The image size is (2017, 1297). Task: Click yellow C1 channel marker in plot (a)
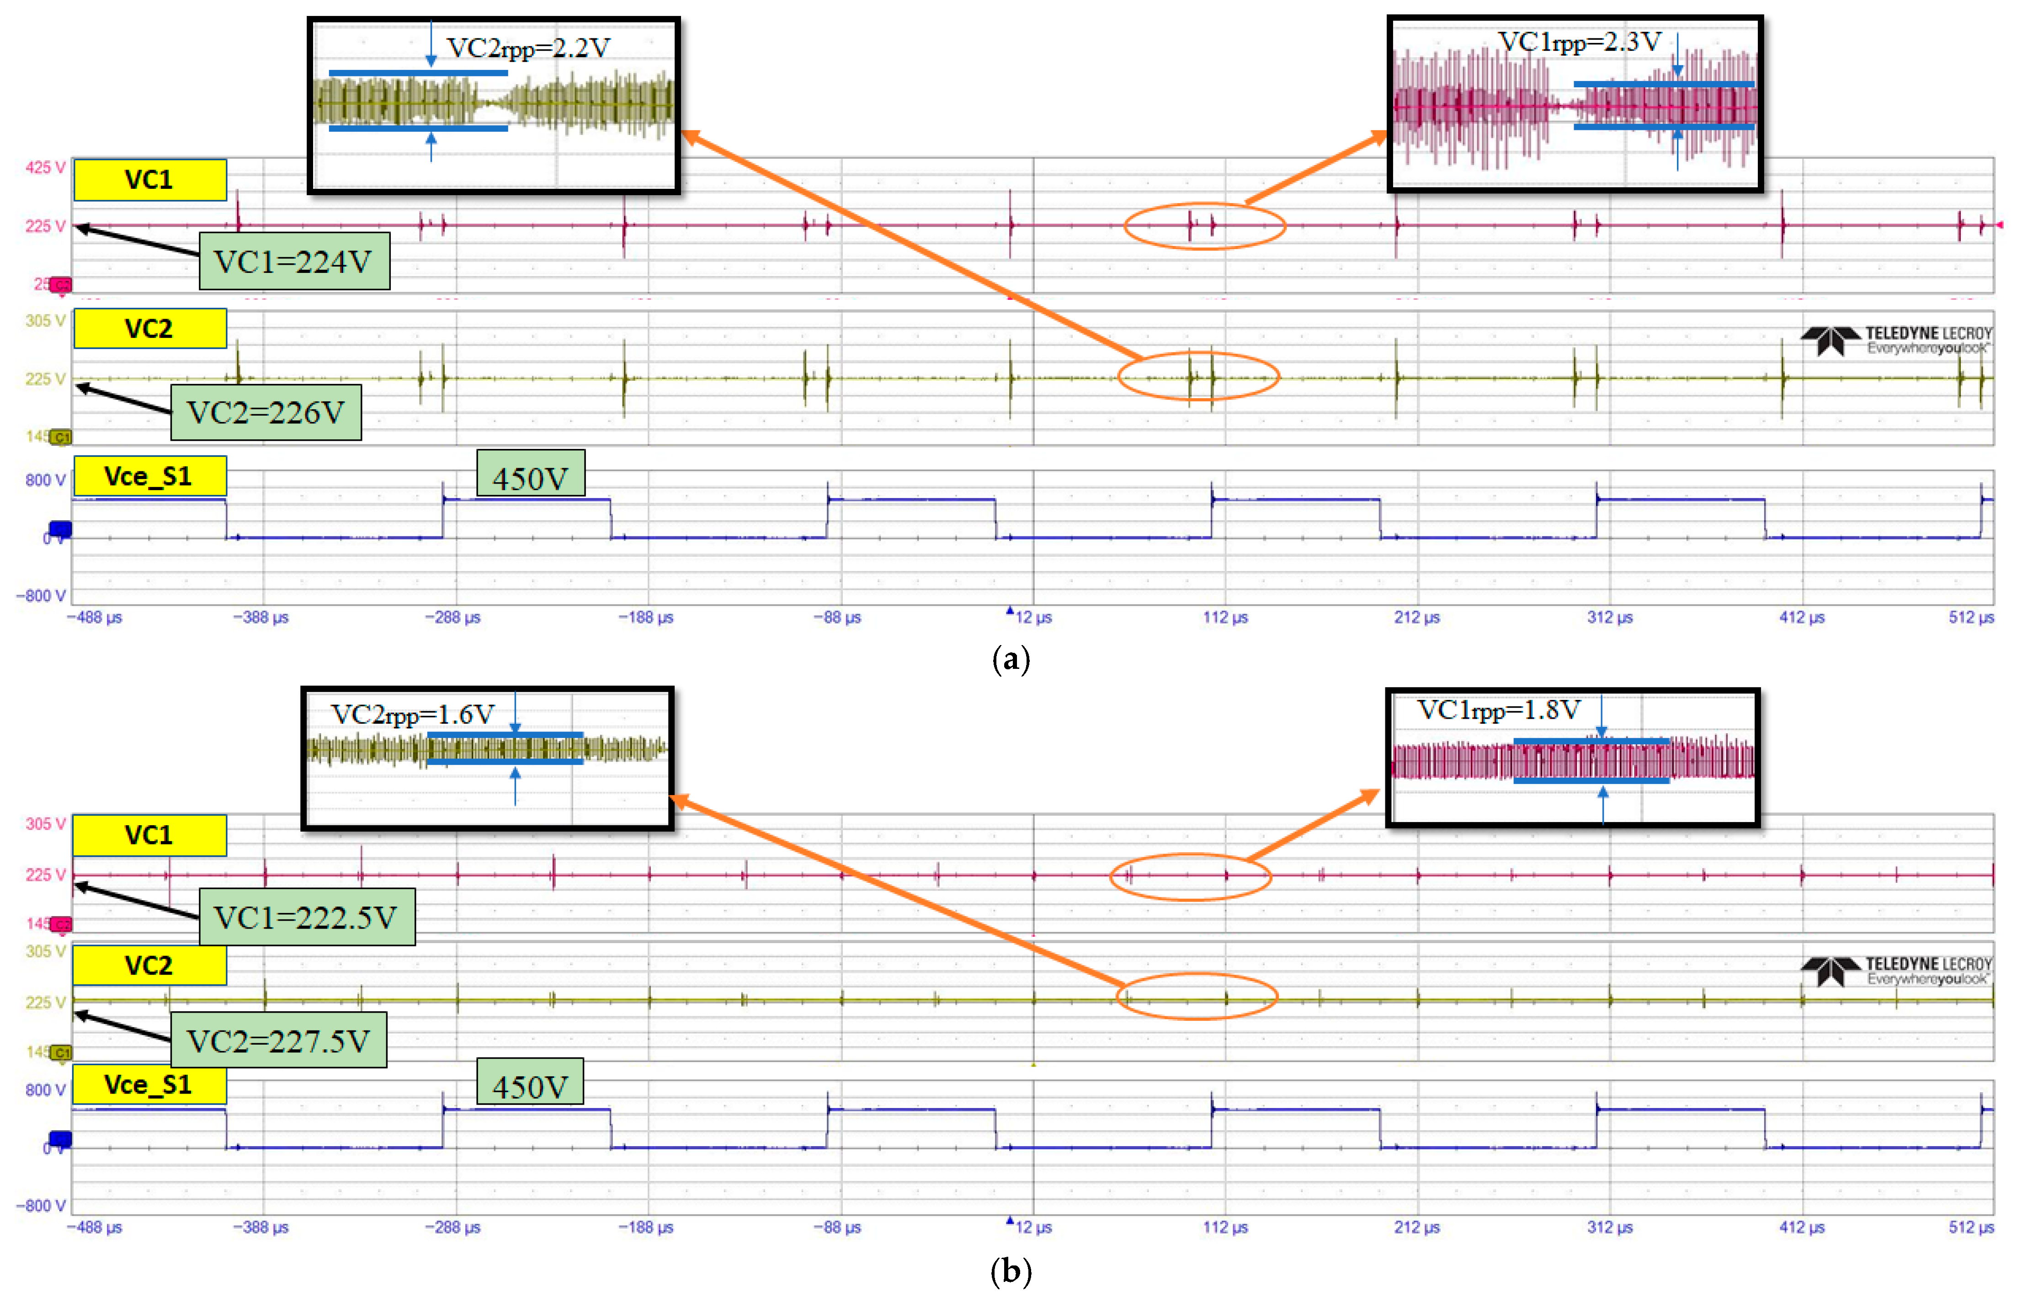click(61, 437)
